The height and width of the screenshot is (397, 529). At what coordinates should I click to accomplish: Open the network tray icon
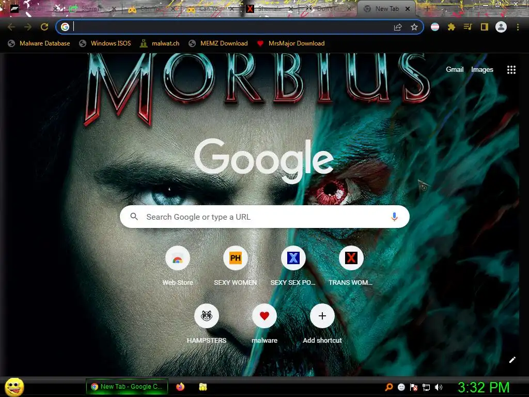coord(426,387)
